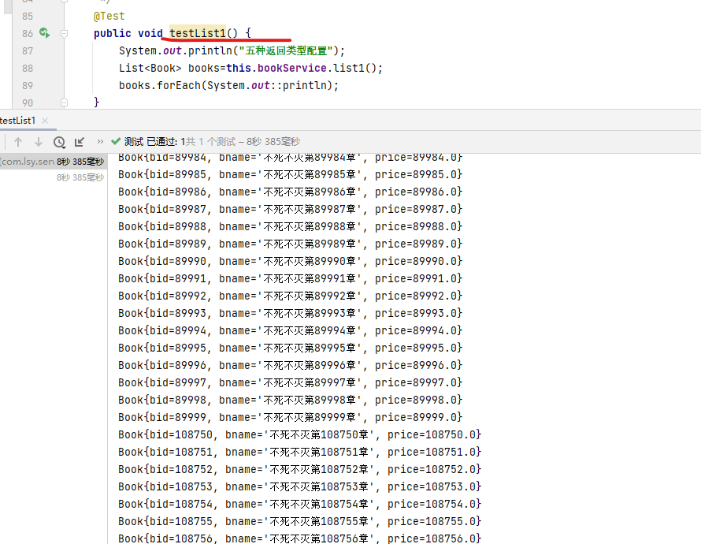Select the com.lsy test tree root row
This screenshot has height=544, width=701.
[x=53, y=162]
